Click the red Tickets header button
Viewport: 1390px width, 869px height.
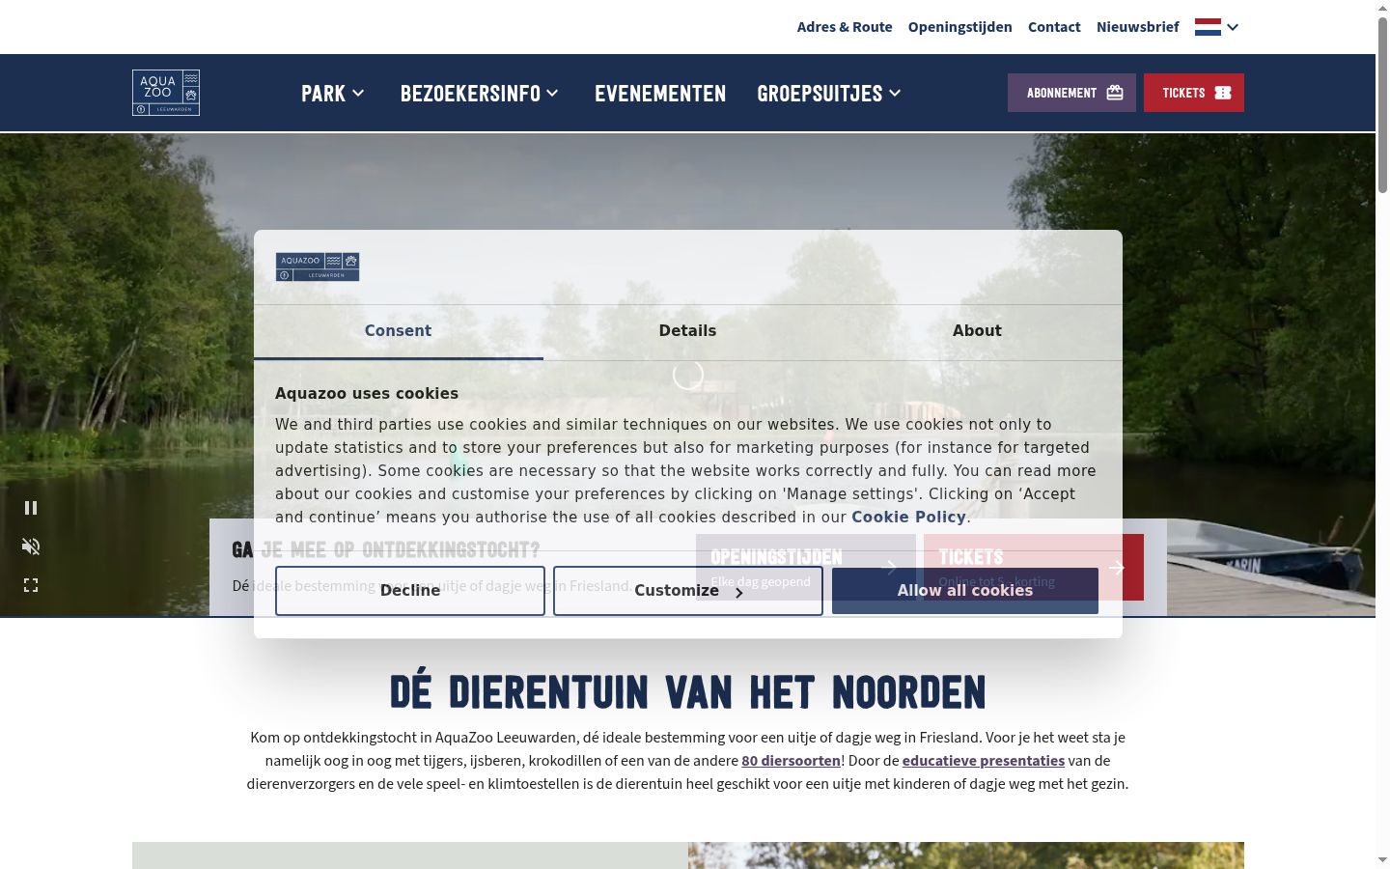point(1194,93)
